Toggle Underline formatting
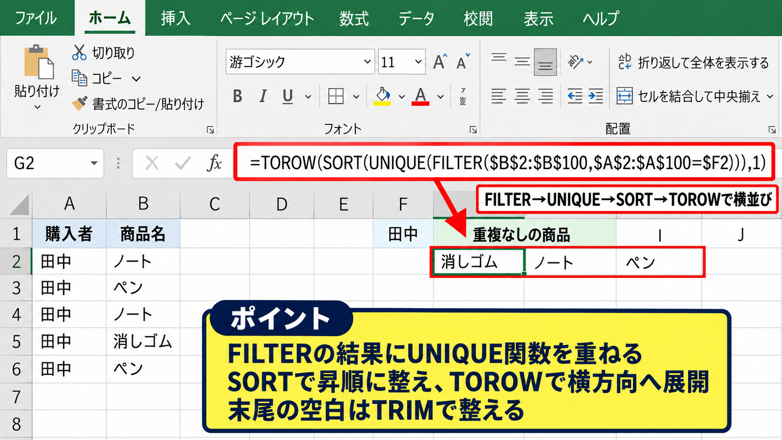 point(288,96)
